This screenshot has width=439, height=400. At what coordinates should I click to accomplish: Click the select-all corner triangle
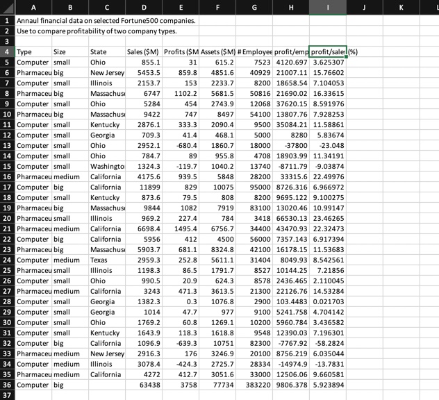[8, 8]
